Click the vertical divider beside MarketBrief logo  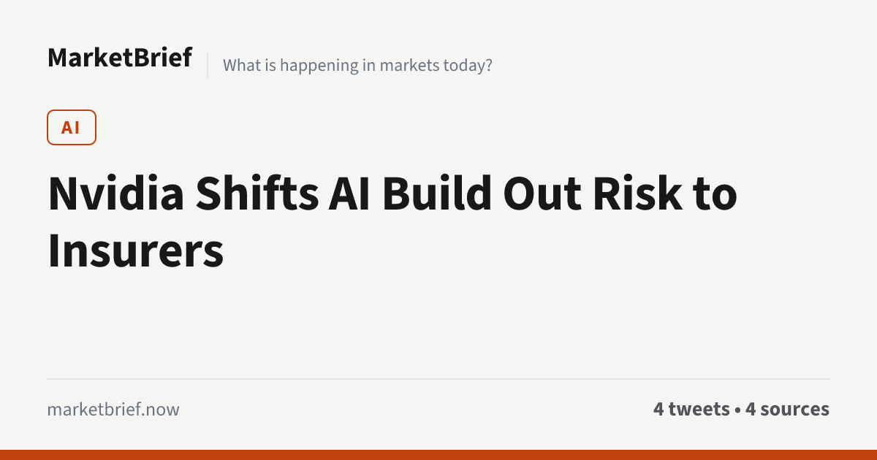pyautogui.click(x=208, y=65)
